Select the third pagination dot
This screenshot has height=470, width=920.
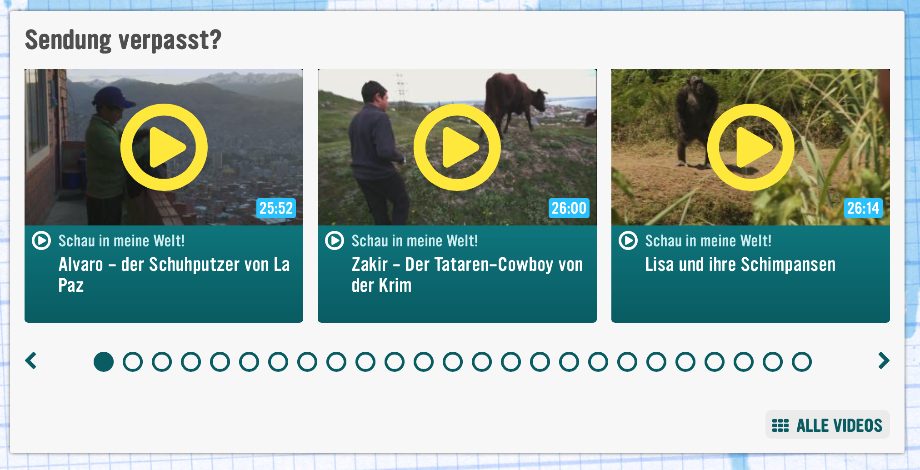click(162, 362)
